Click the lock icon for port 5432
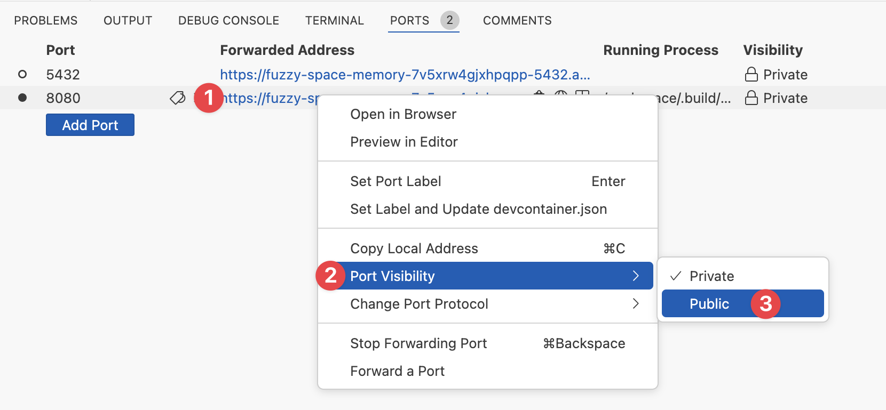Viewport: 886px width, 410px height. 751,75
